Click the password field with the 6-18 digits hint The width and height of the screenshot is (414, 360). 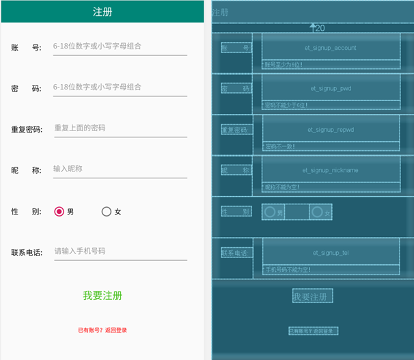coord(120,88)
